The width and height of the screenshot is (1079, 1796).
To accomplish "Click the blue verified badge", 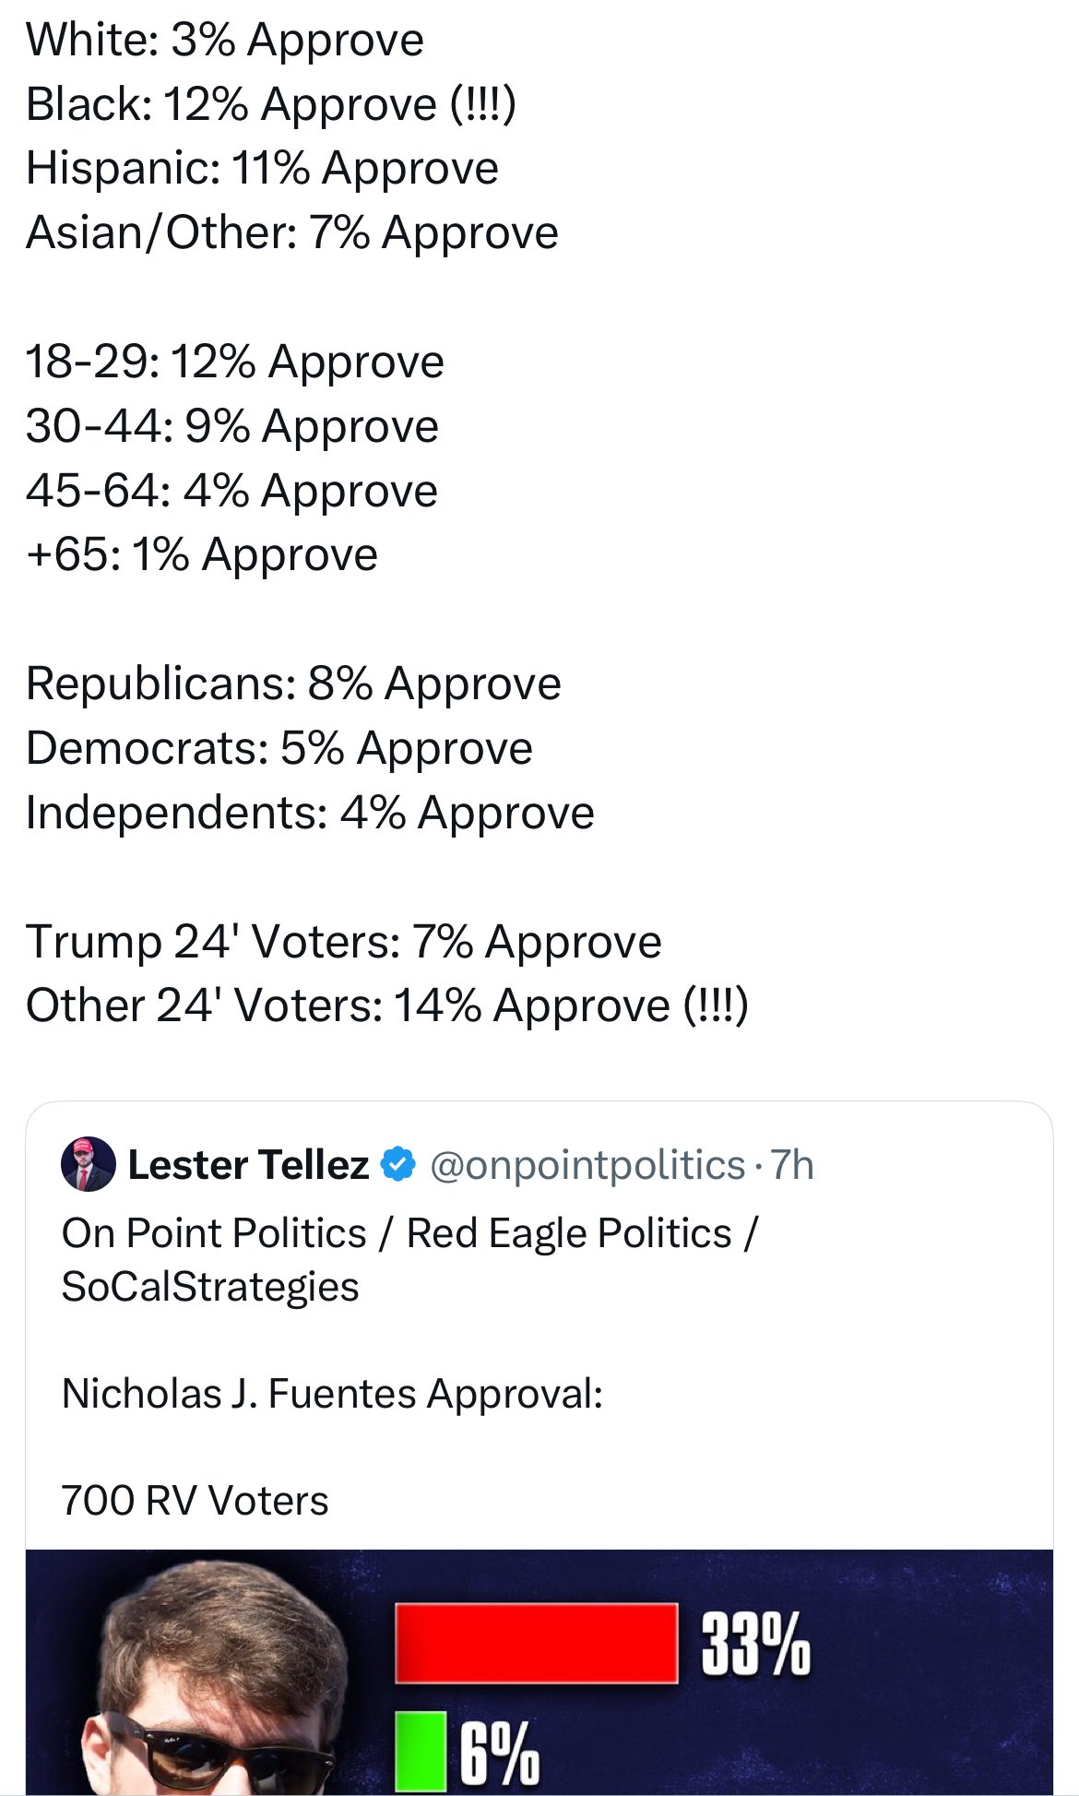I will (x=398, y=1164).
